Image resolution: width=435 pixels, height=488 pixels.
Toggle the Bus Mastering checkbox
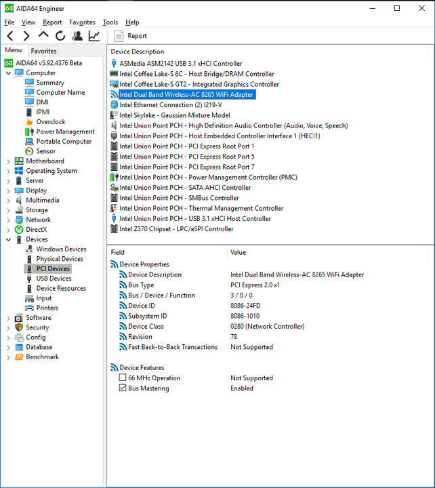point(123,388)
